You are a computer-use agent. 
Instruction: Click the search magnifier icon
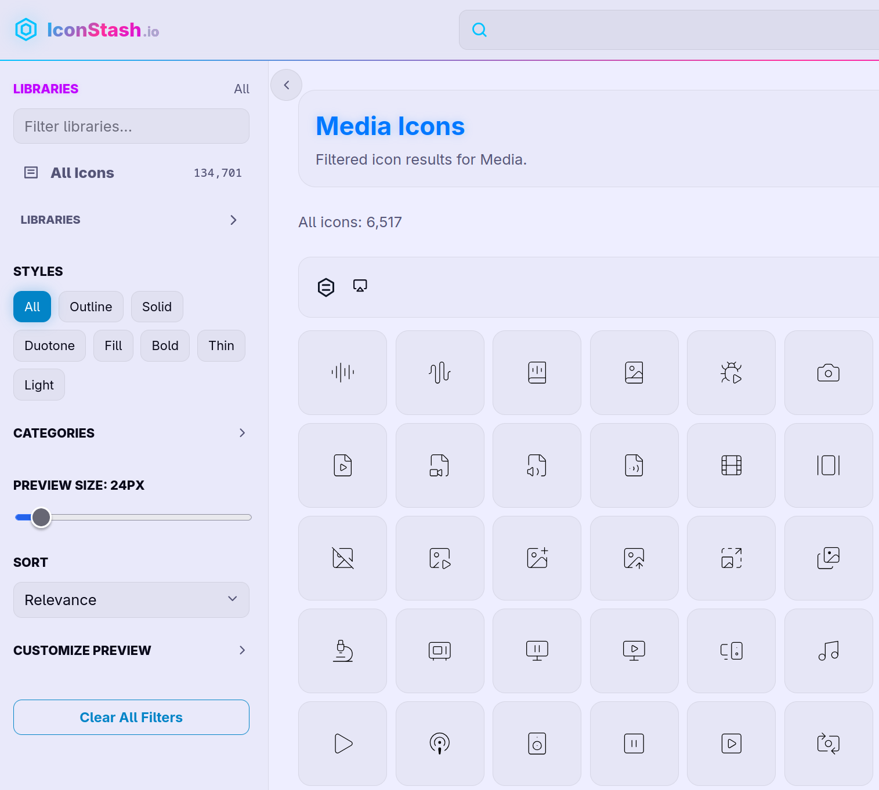tap(479, 30)
